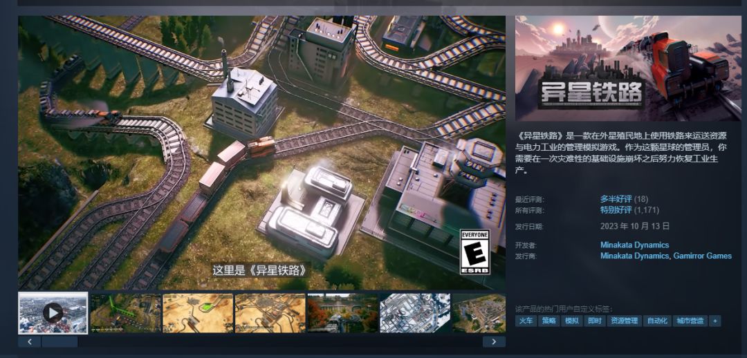
Task: Click the thumbnail strip scrollbar handle
Action: click(59, 342)
